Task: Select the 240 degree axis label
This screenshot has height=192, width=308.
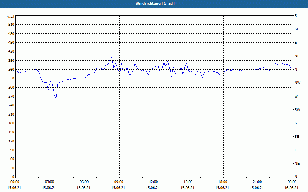Action: pyautogui.click(x=11, y=105)
